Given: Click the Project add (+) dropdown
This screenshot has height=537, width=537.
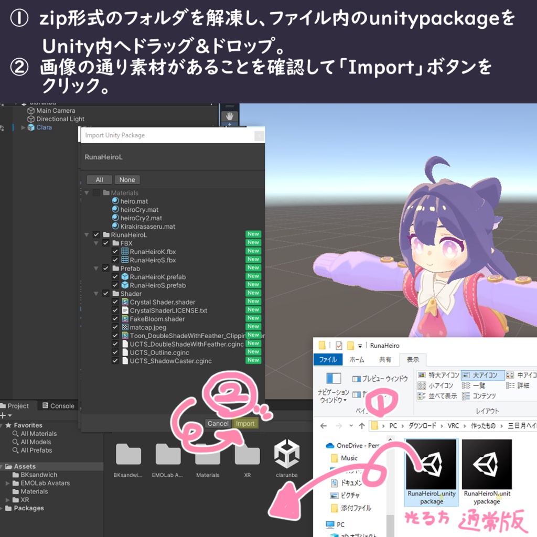Looking at the screenshot, I should pyautogui.click(x=6, y=415).
